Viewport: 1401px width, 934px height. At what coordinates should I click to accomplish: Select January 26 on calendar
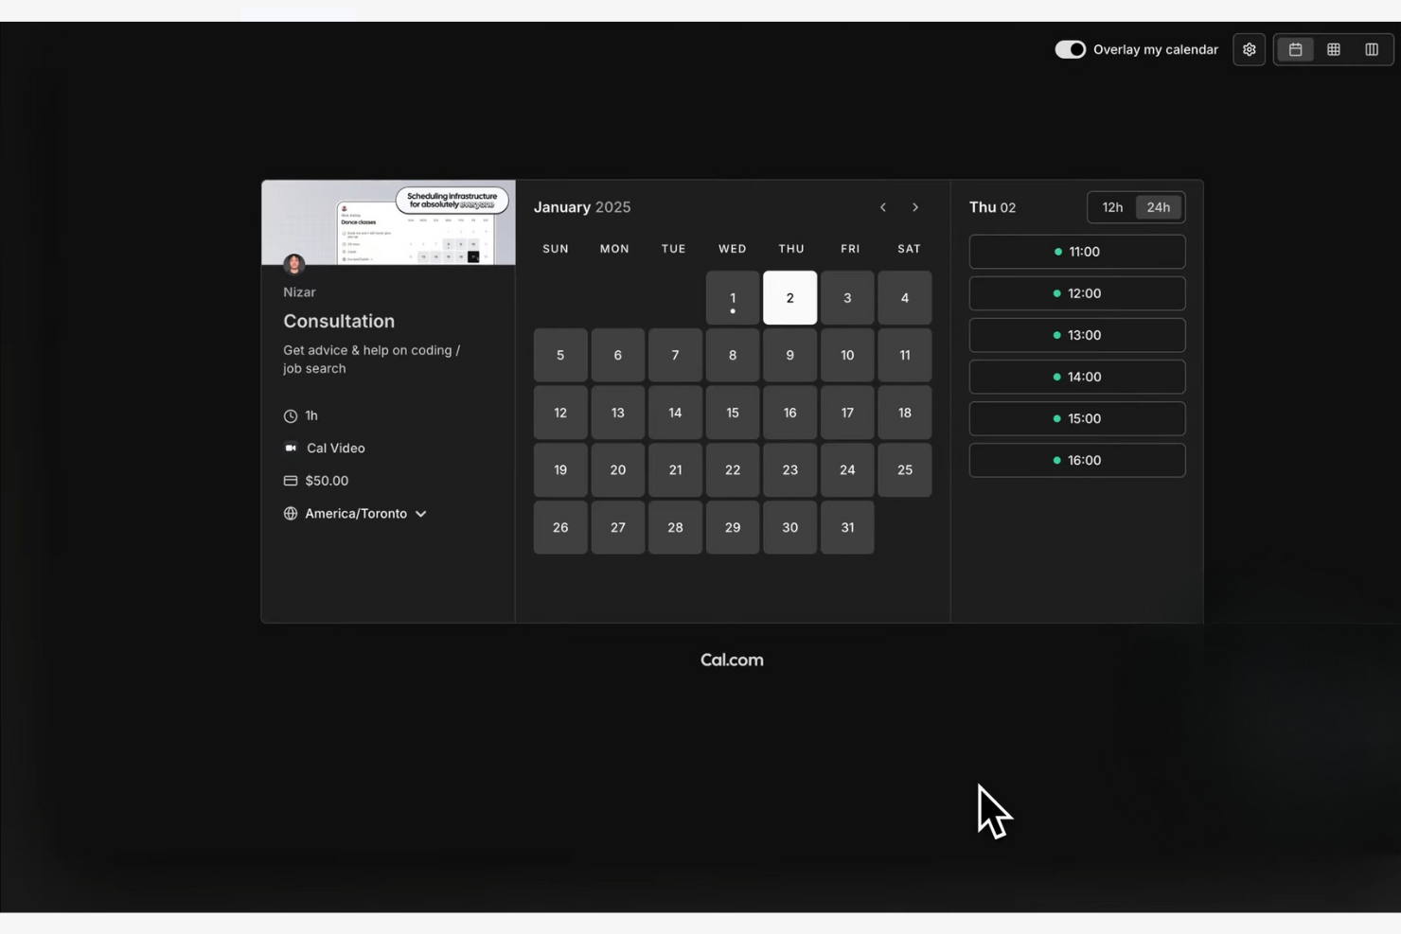pyautogui.click(x=560, y=527)
